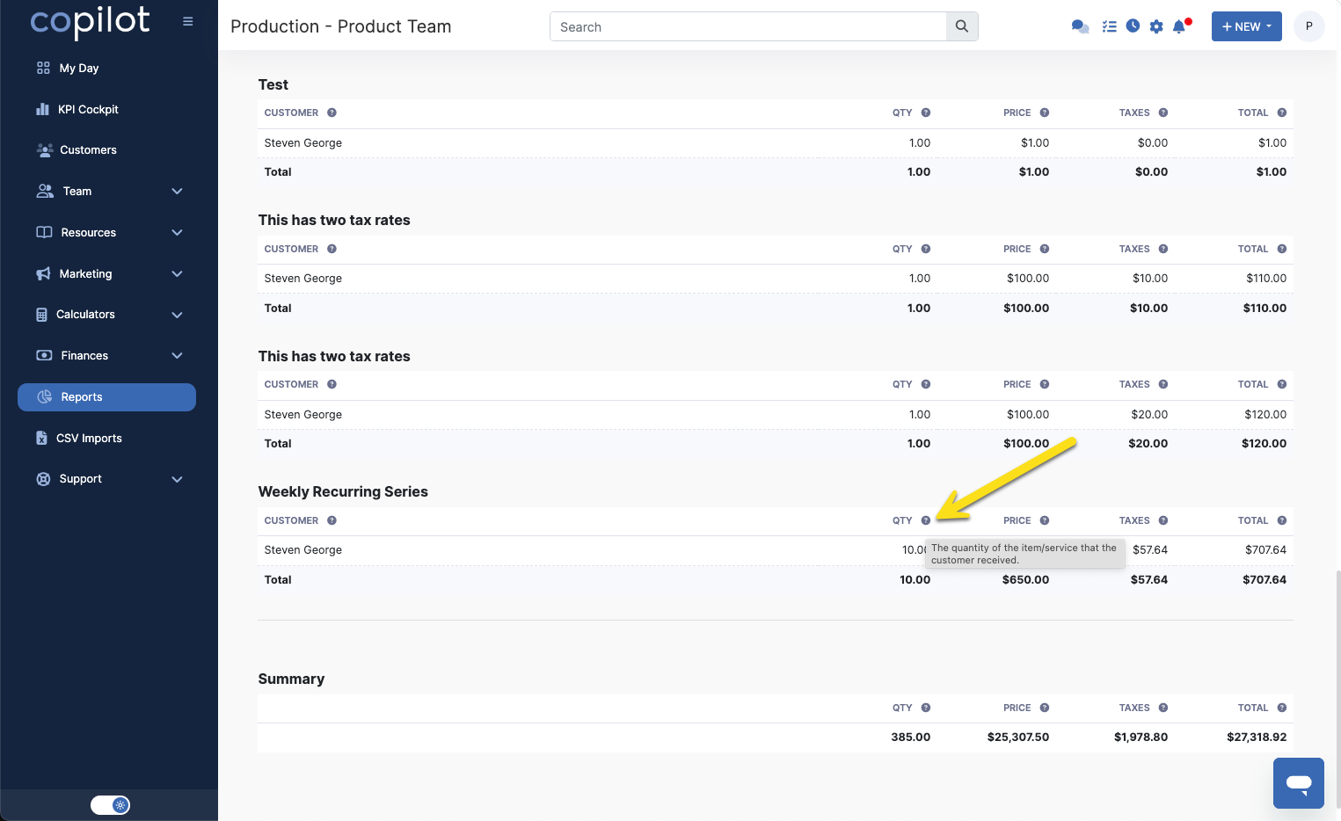Image resolution: width=1341 pixels, height=821 pixels.
Task: Click the $25,307.50 summary price
Action: [1017, 737]
